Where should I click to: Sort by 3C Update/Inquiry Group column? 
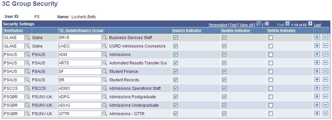[x=81, y=30]
